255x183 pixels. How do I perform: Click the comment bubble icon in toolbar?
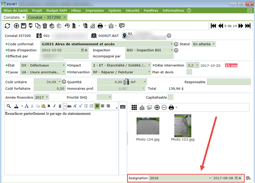(122, 26)
